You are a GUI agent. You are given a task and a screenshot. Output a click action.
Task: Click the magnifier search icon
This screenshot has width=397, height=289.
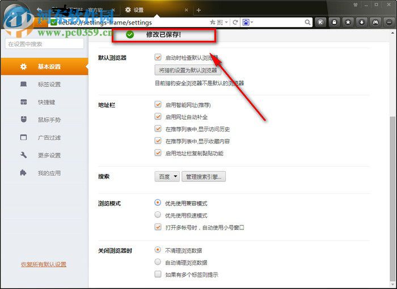[x=307, y=22]
